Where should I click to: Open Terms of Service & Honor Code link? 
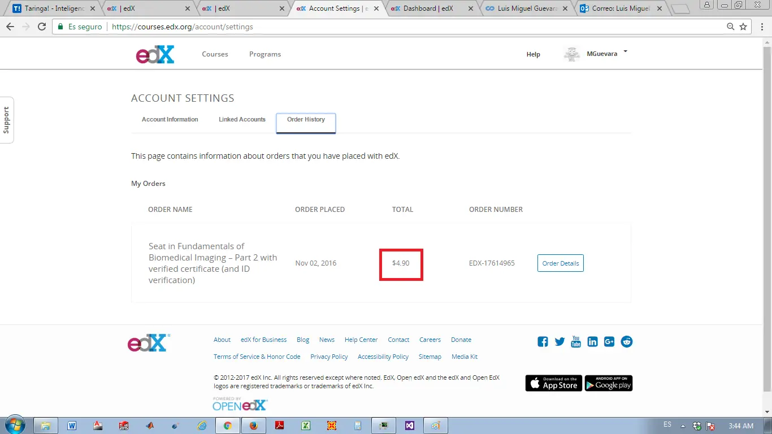tap(257, 357)
